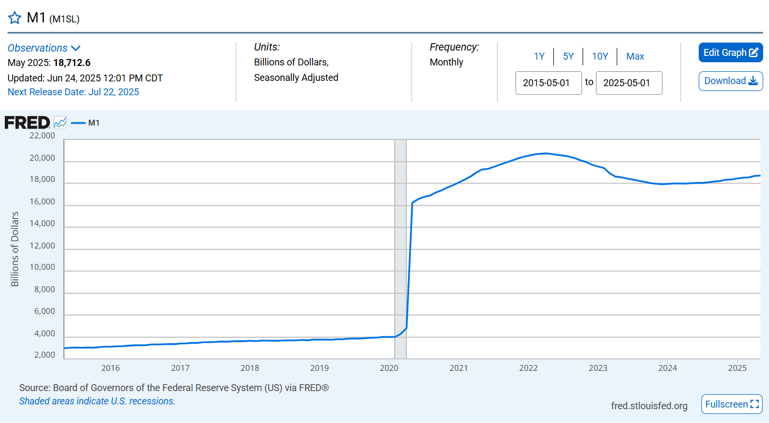Click the 'Billions of Dollars,' units text
769x423 pixels.
pyautogui.click(x=291, y=62)
